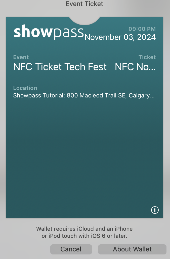Click the Event field label
This screenshot has width=170, height=259.
pyautogui.click(x=21, y=57)
